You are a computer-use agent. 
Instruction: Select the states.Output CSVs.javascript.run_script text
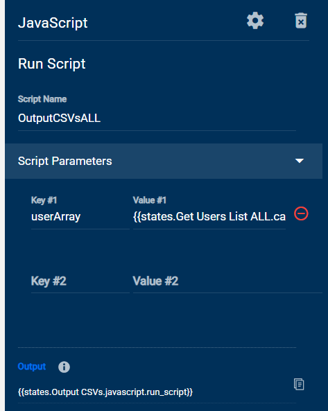coord(105,392)
